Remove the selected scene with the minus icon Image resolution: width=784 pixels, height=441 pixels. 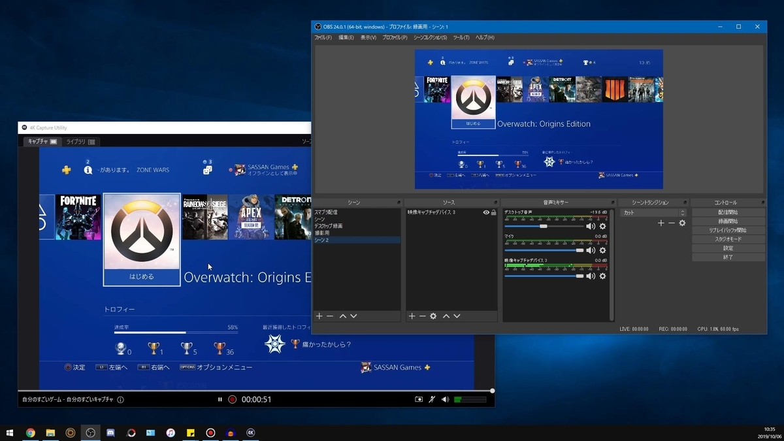pos(330,316)
